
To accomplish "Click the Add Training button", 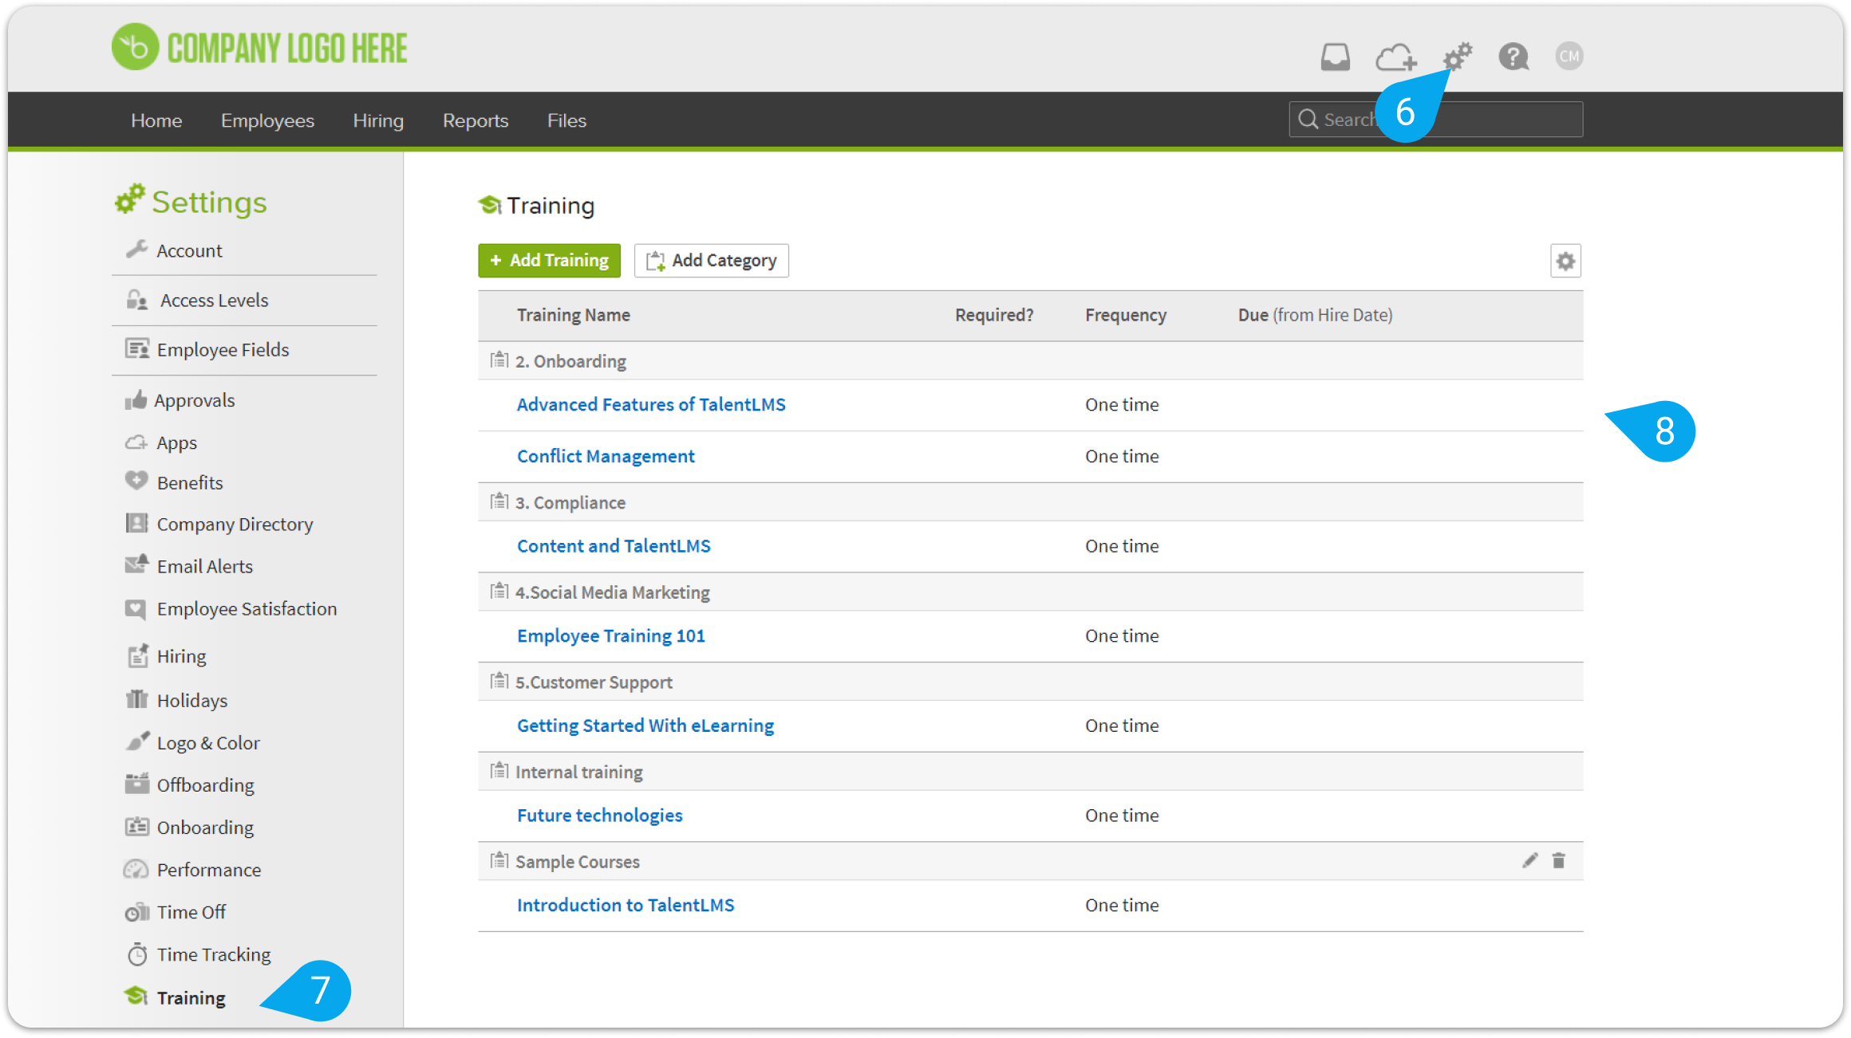I will [x=549, y=261].
